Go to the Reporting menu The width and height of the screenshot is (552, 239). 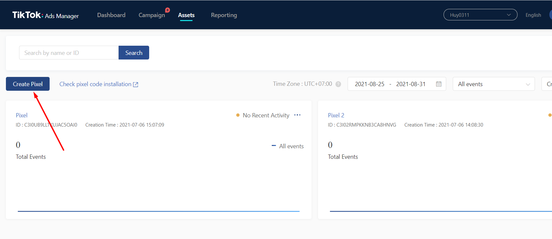click(x=224, y=15)
